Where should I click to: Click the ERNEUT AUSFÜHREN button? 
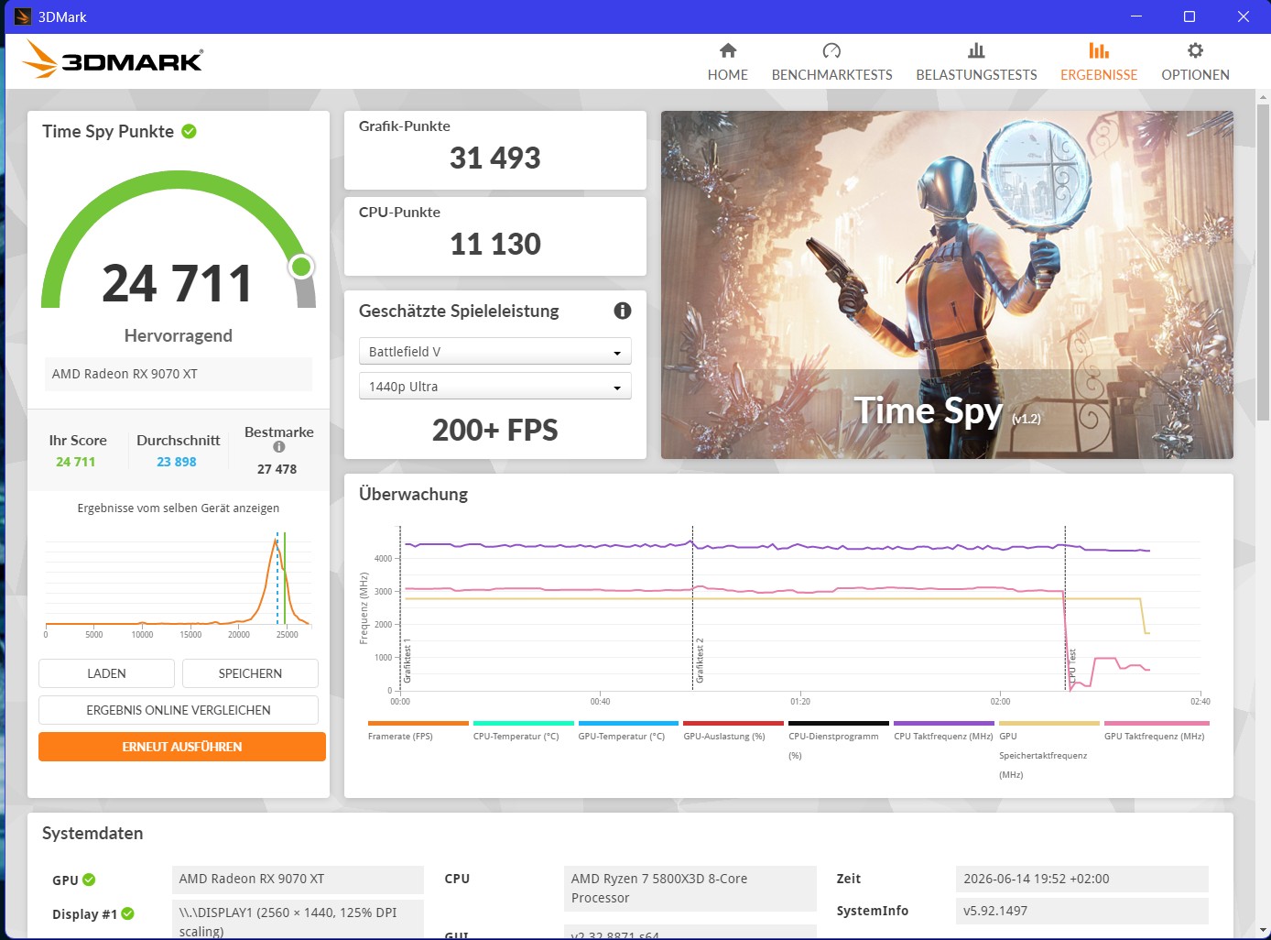pyautogui.click(x=182, y=747)
